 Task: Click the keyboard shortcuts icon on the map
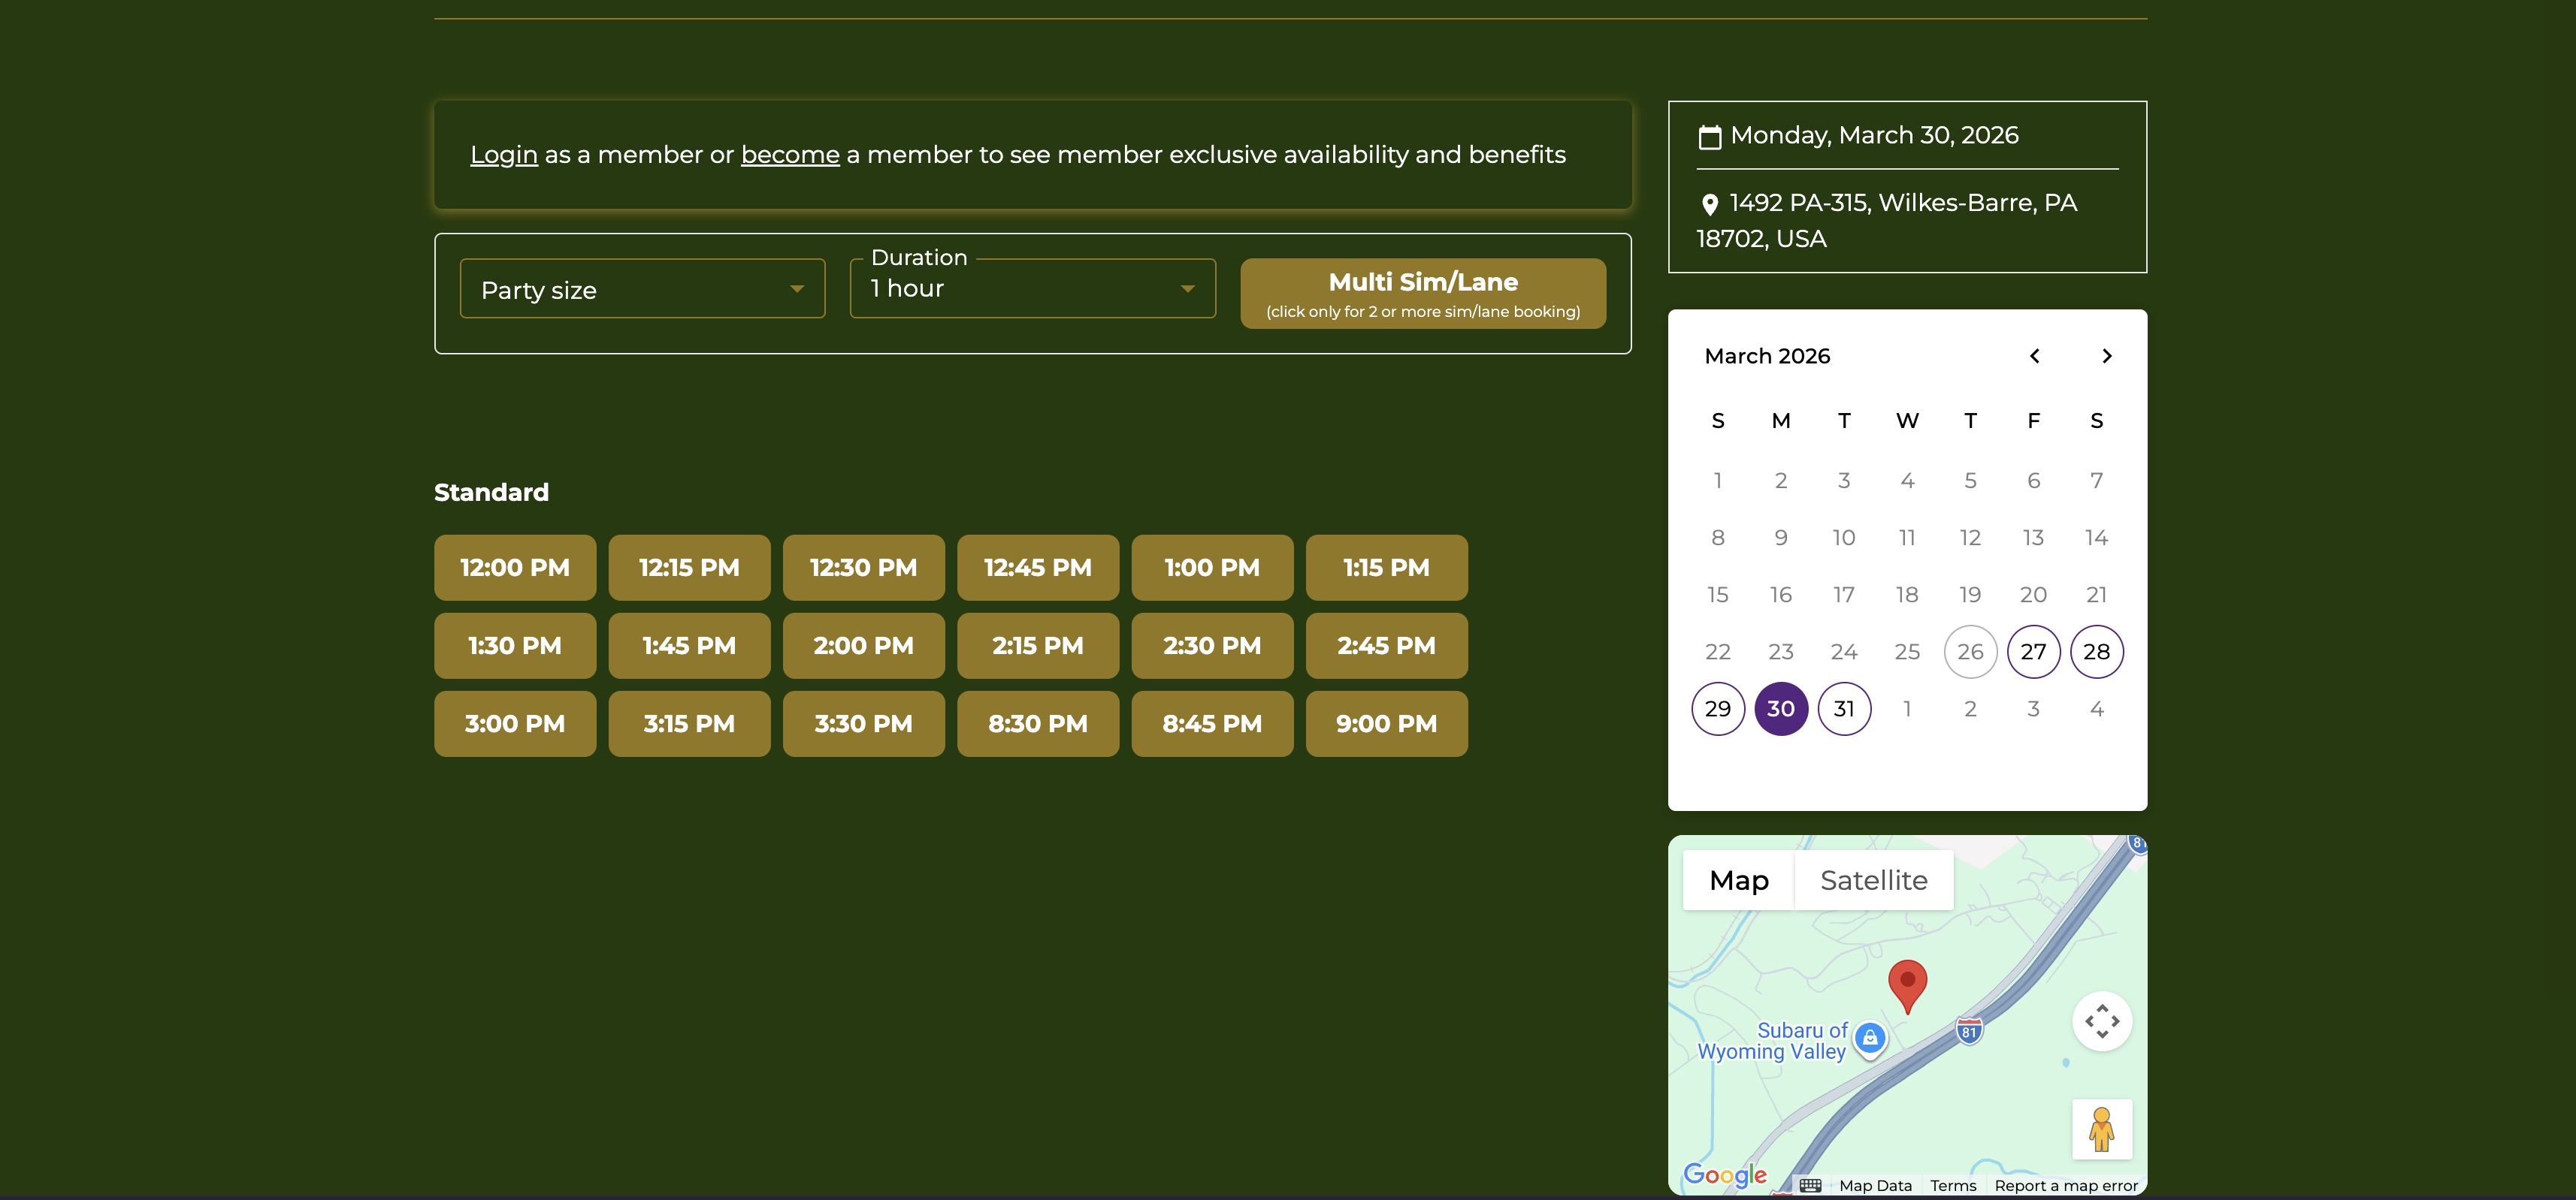1810,1185
